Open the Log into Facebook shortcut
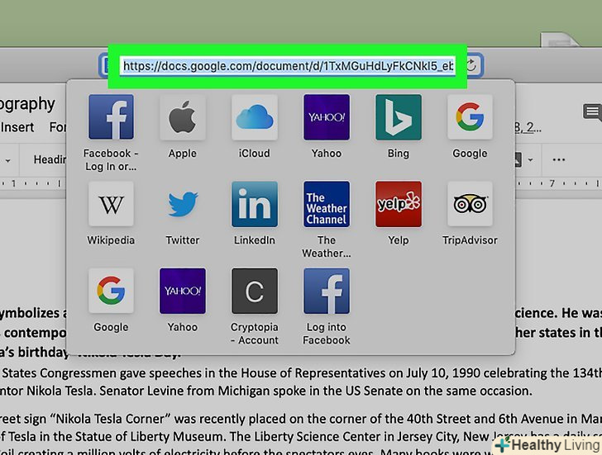 pos(327,291)
